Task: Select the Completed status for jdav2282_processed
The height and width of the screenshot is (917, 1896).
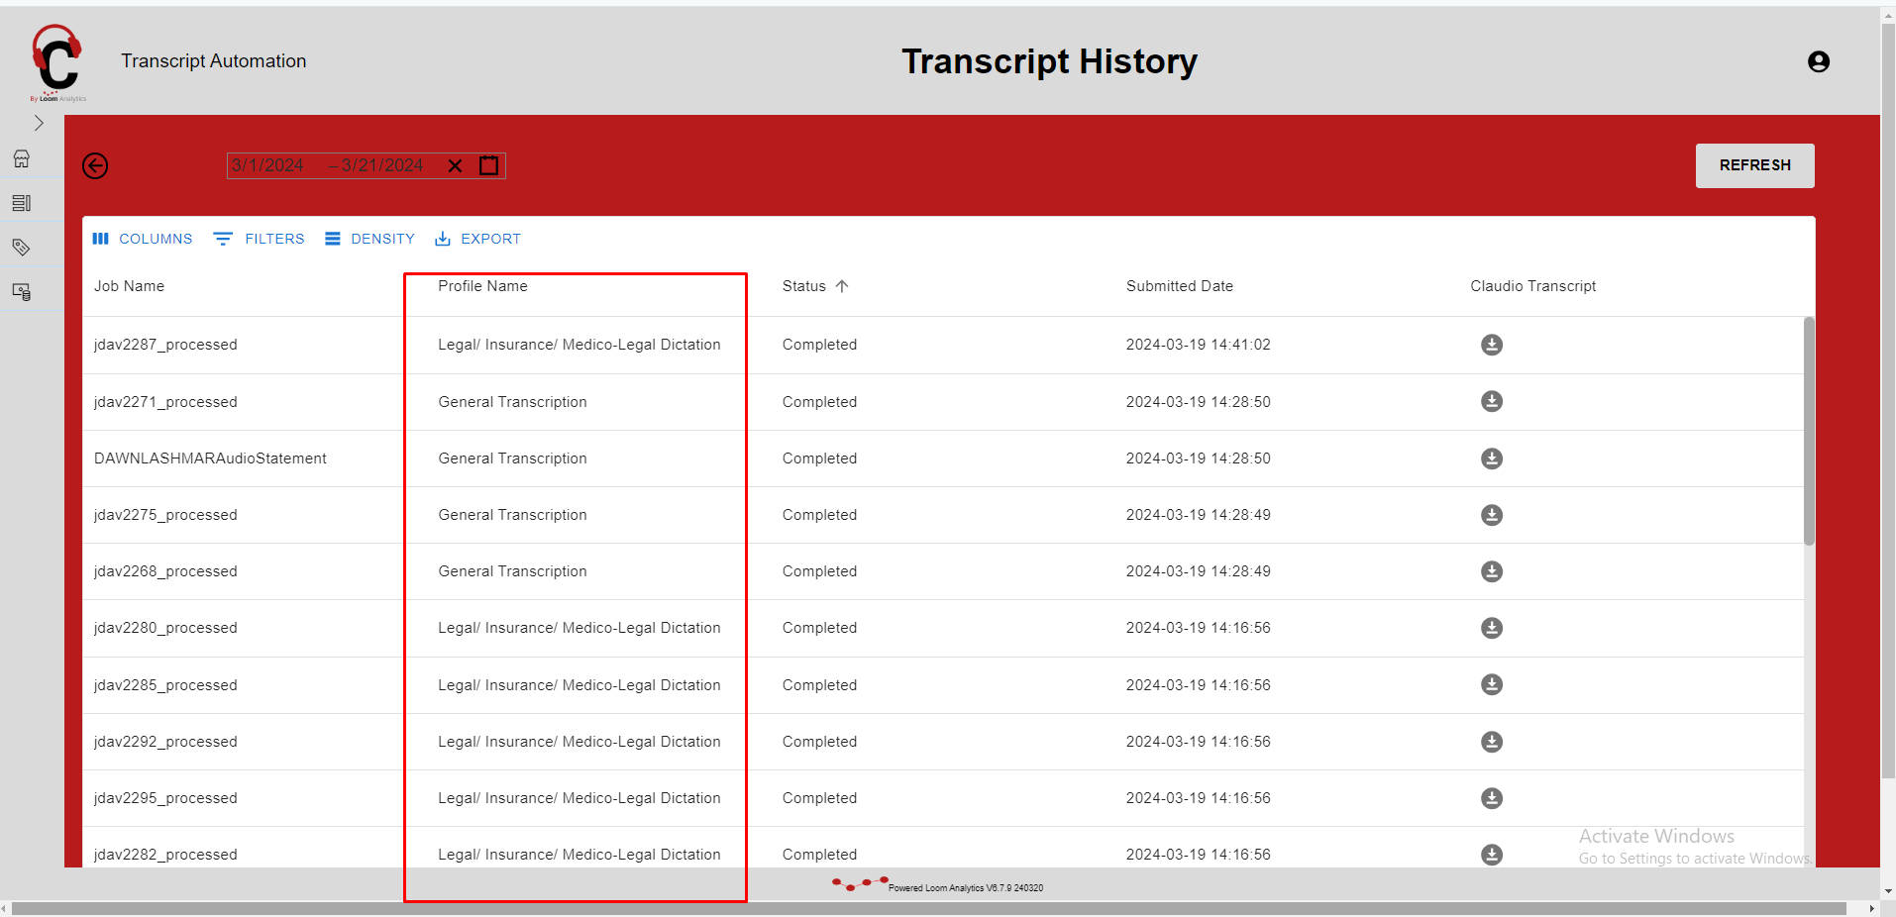Action: pyautogui.click(x=819, y=855)
